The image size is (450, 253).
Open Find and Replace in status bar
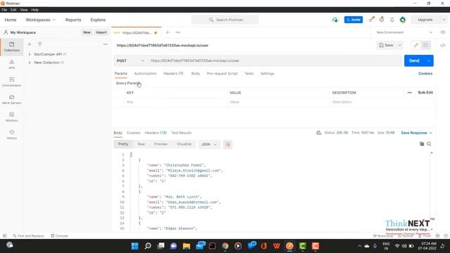coord(28,236)
